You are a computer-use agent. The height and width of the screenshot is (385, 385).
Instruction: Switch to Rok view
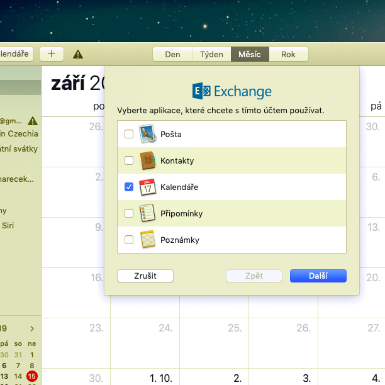click(288, 54)
